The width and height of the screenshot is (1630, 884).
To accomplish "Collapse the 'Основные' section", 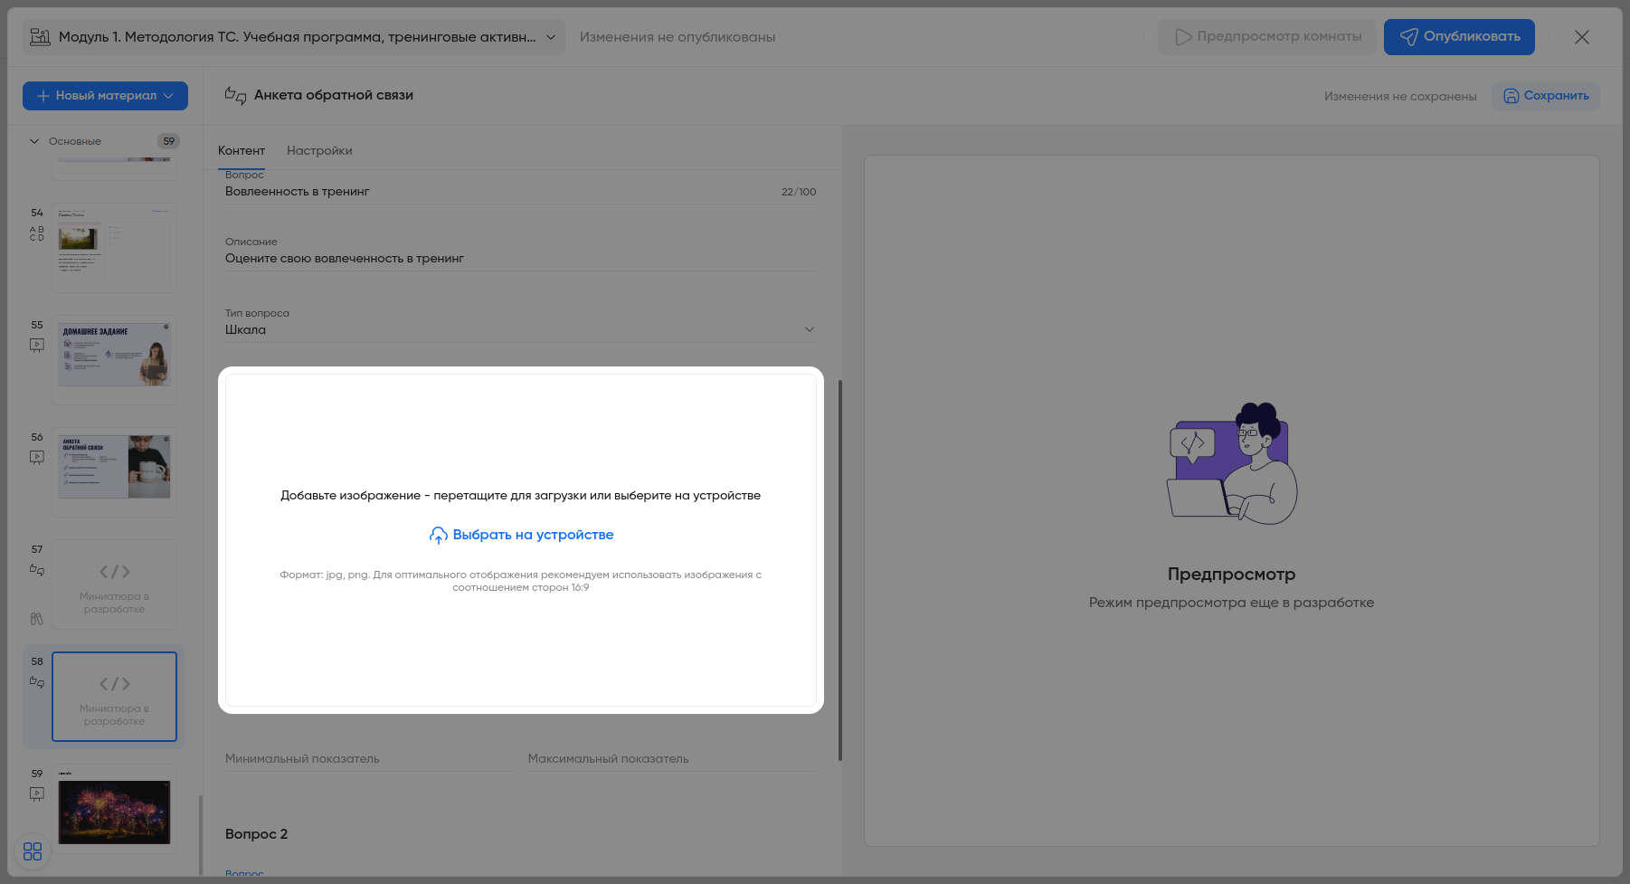I will pyautogui.click(x=34, y=141).
